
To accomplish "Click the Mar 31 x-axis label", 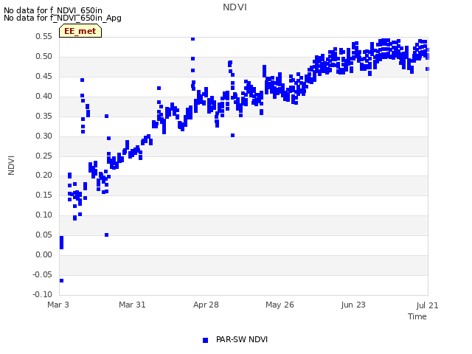I will click(132, 305).
